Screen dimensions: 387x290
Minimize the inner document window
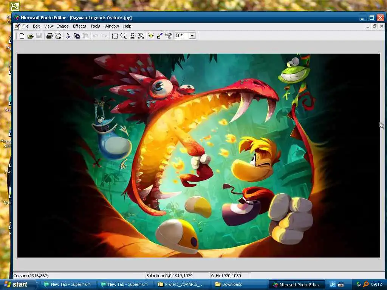tap(368, 26)
